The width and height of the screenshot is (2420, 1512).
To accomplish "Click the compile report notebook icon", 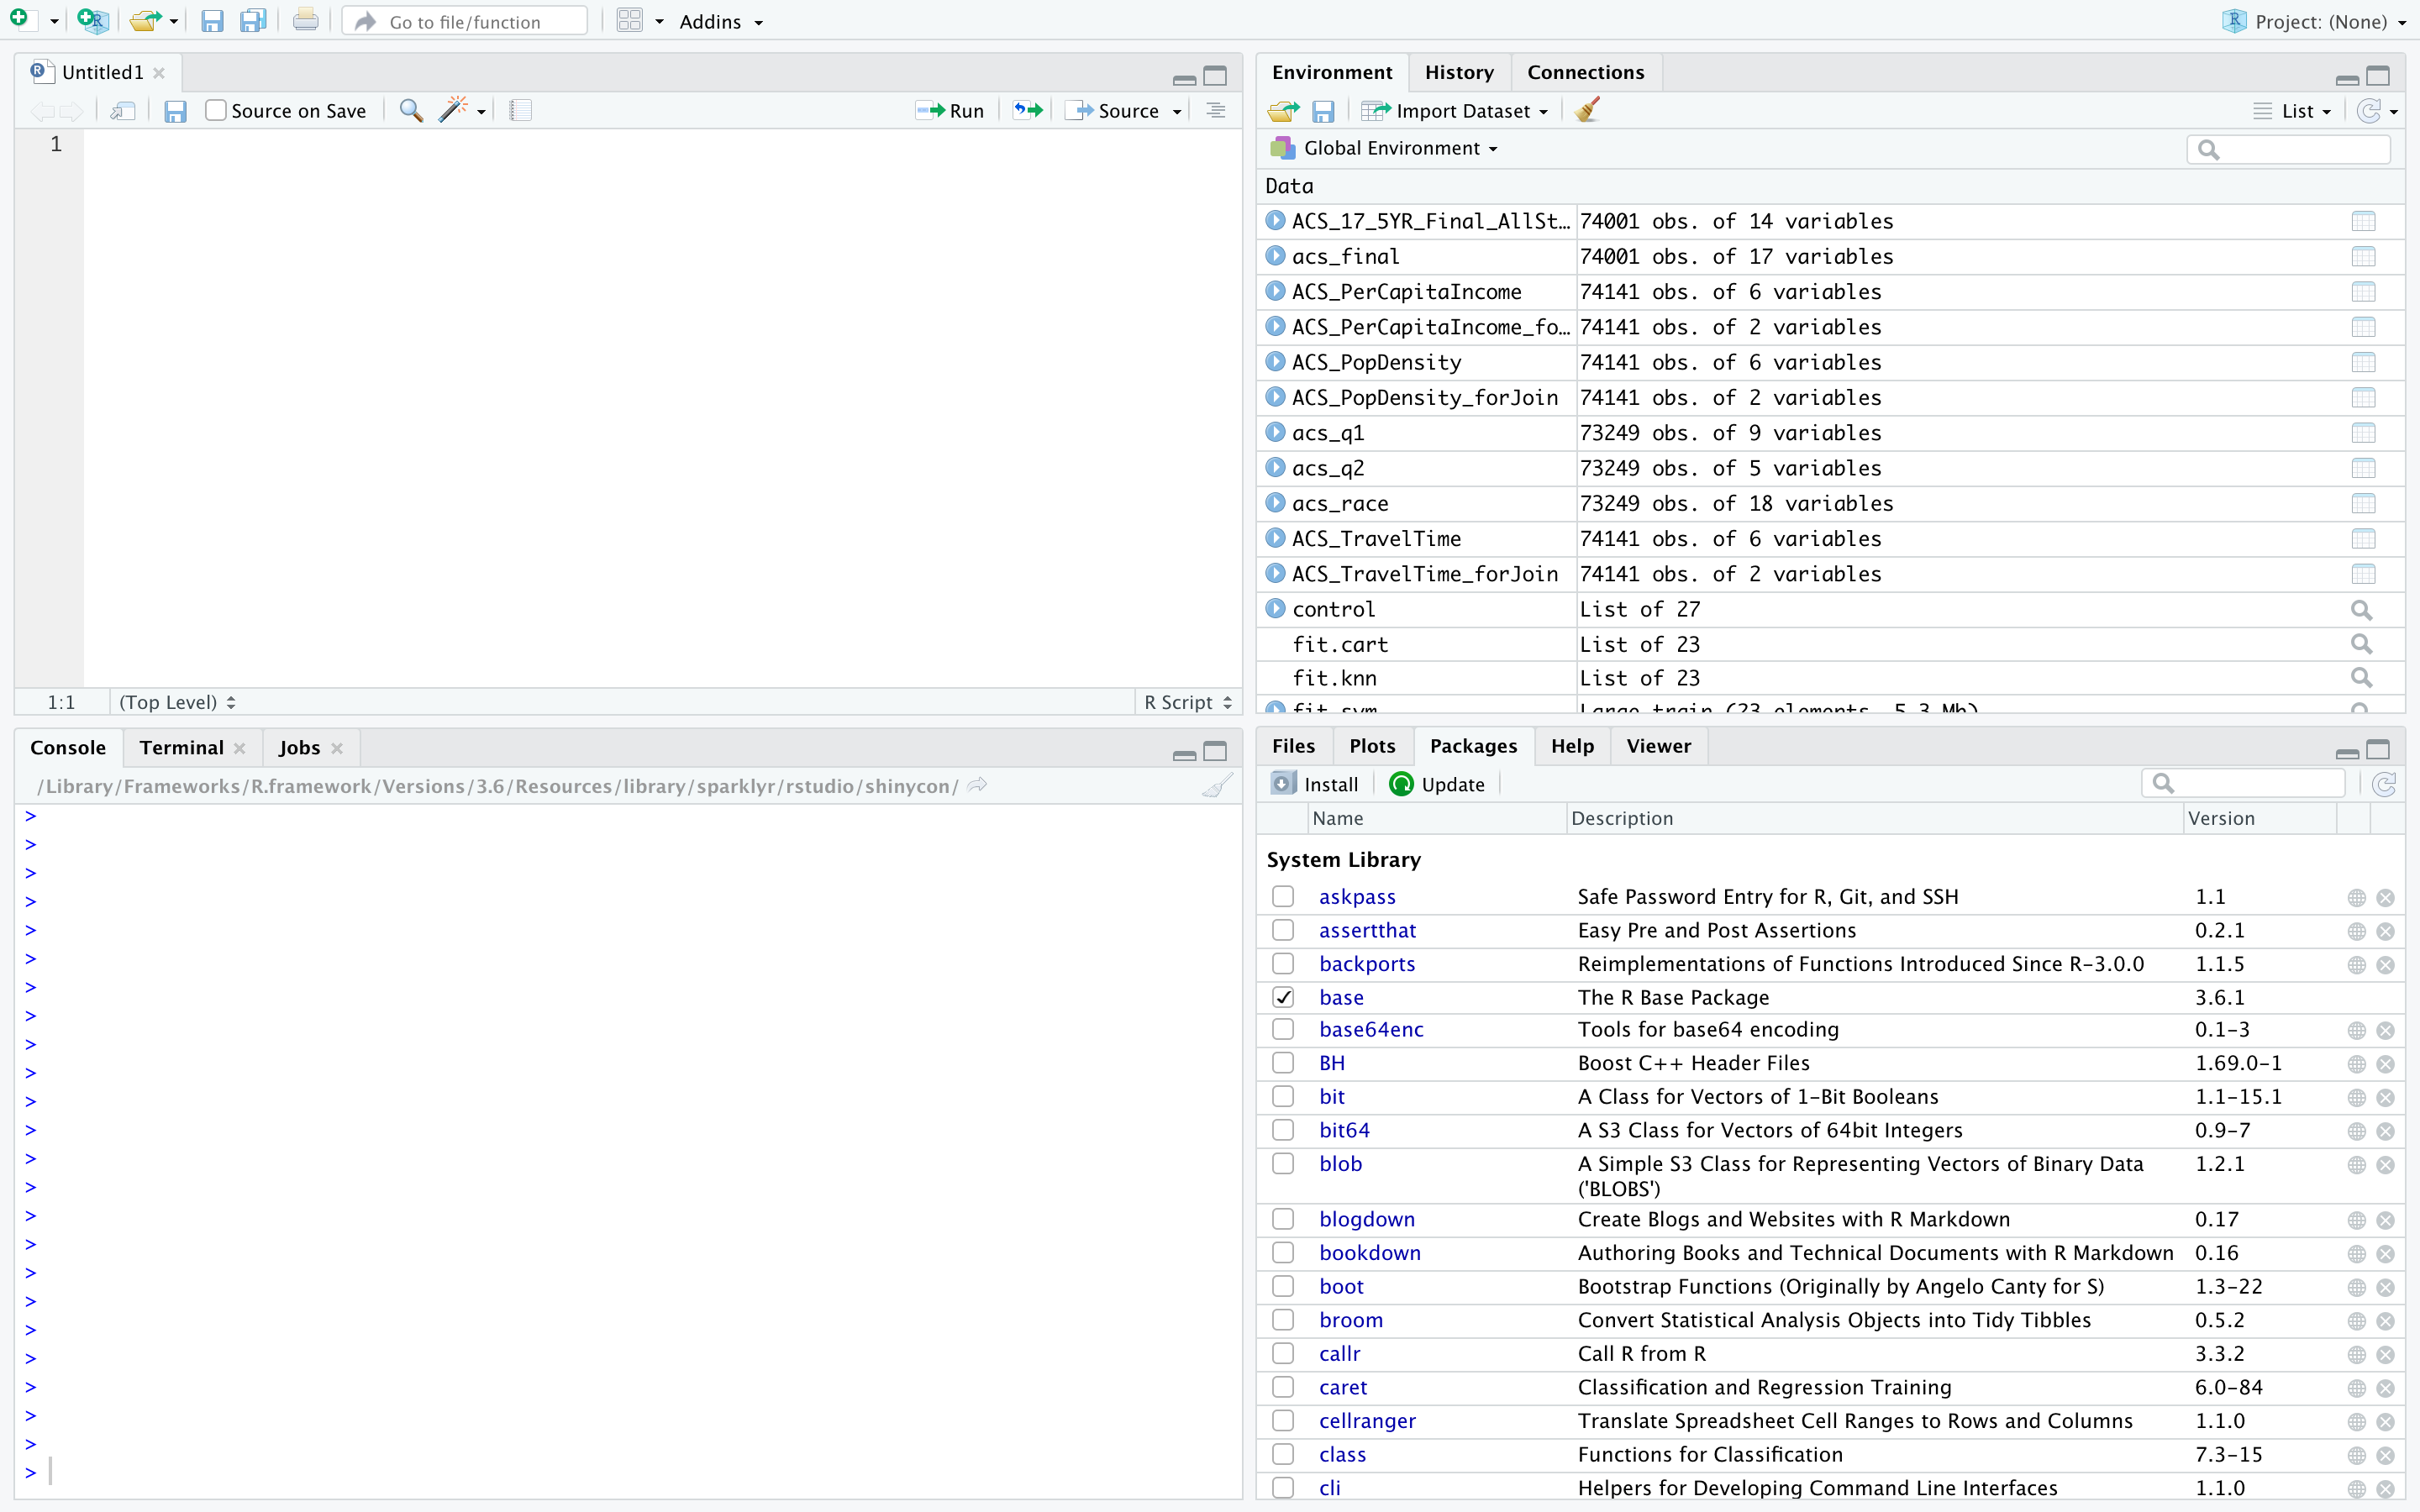I will (520, 111).
